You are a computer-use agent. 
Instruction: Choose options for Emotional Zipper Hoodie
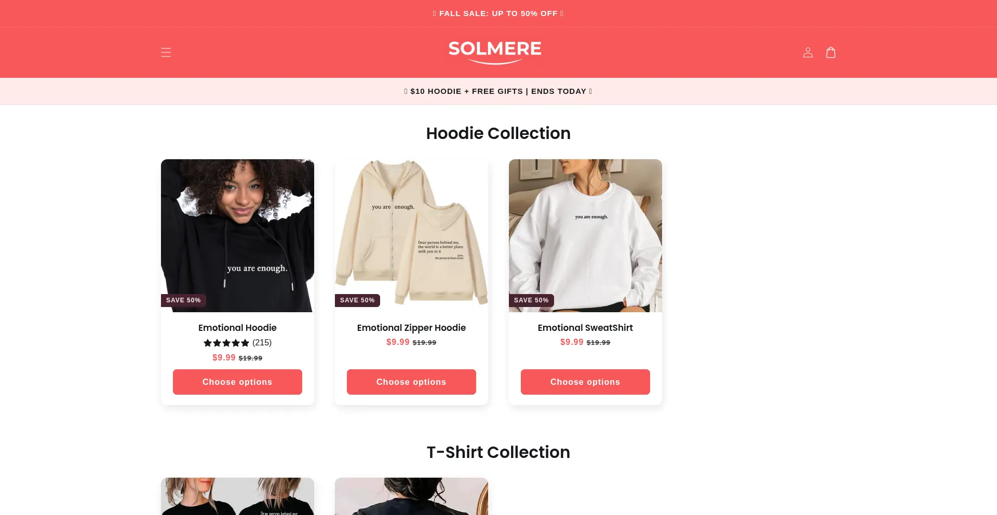point(411,382)
